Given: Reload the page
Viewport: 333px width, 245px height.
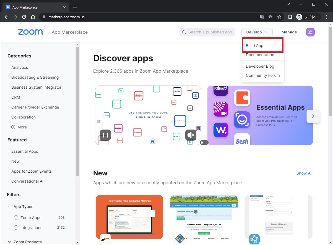Looking at the screenshot, I should pos(24,17).
